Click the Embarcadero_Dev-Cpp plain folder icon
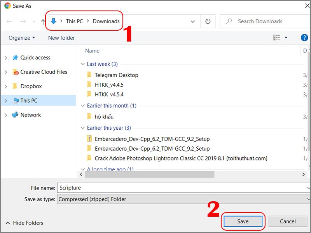Viewport: 311px width, 233px height. click(x=89, y=148)
